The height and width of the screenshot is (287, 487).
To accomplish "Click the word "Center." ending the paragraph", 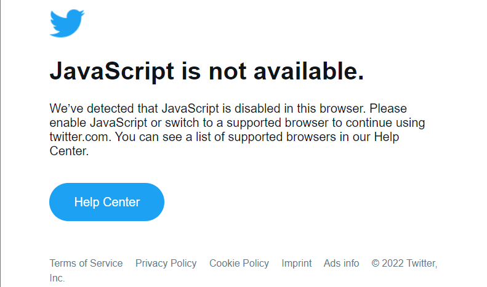I will [69, 151].
